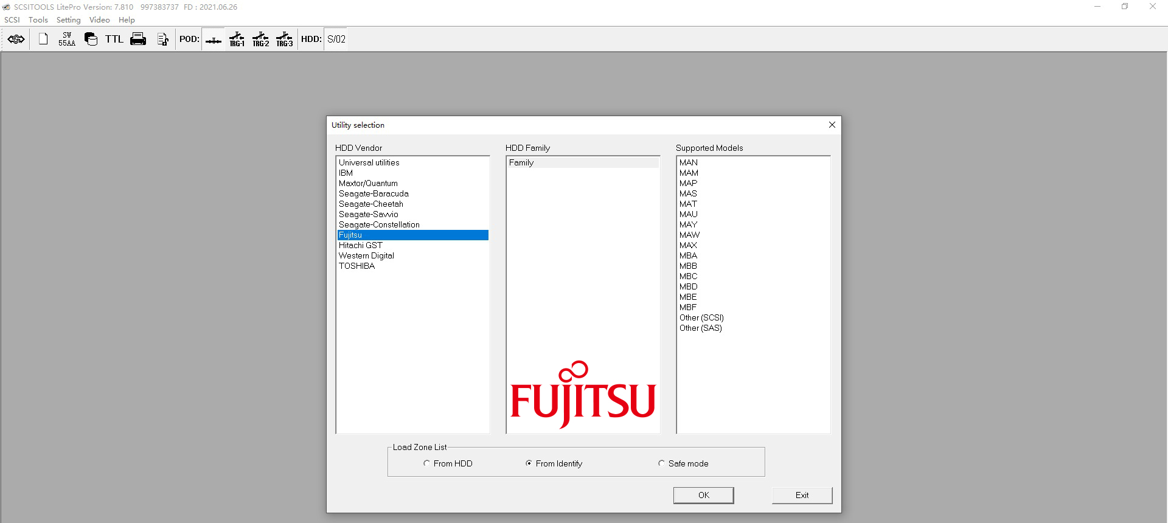
Task: Click the TTL toolbar button
Action: click(114, 40)
